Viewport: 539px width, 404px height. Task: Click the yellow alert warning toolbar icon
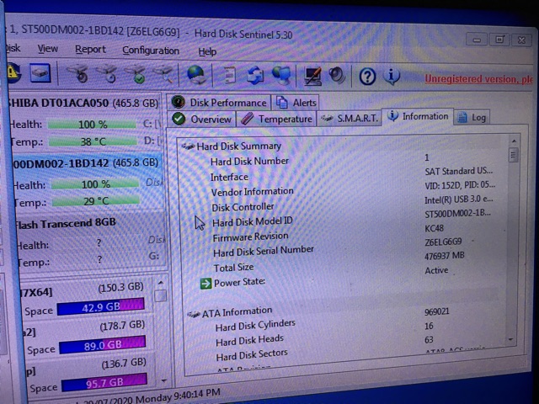coord(13,73)
